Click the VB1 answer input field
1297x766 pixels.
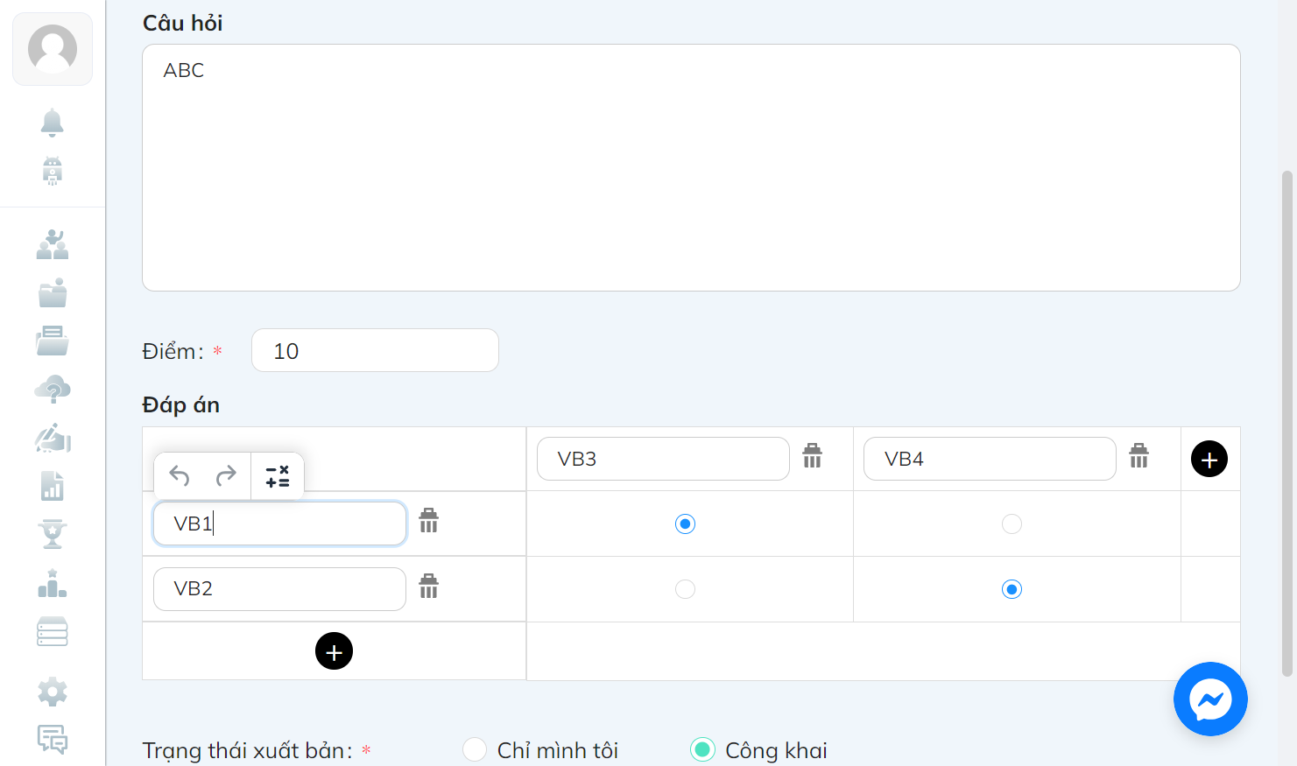279,524
